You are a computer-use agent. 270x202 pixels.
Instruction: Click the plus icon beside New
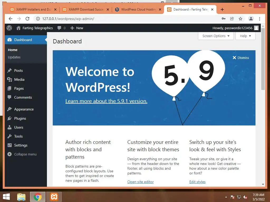(x=72, y=28)
